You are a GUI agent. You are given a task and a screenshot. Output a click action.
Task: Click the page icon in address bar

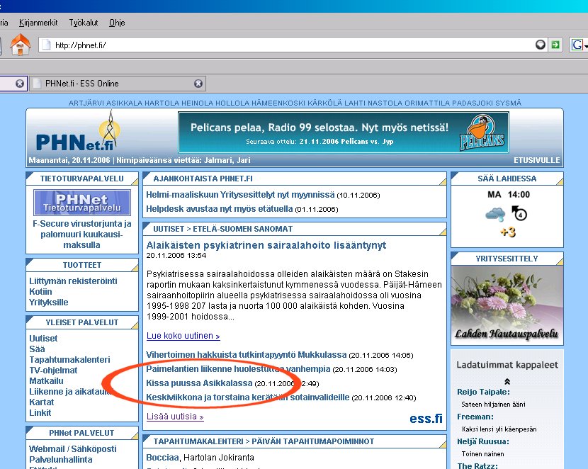tap(46, 45)
